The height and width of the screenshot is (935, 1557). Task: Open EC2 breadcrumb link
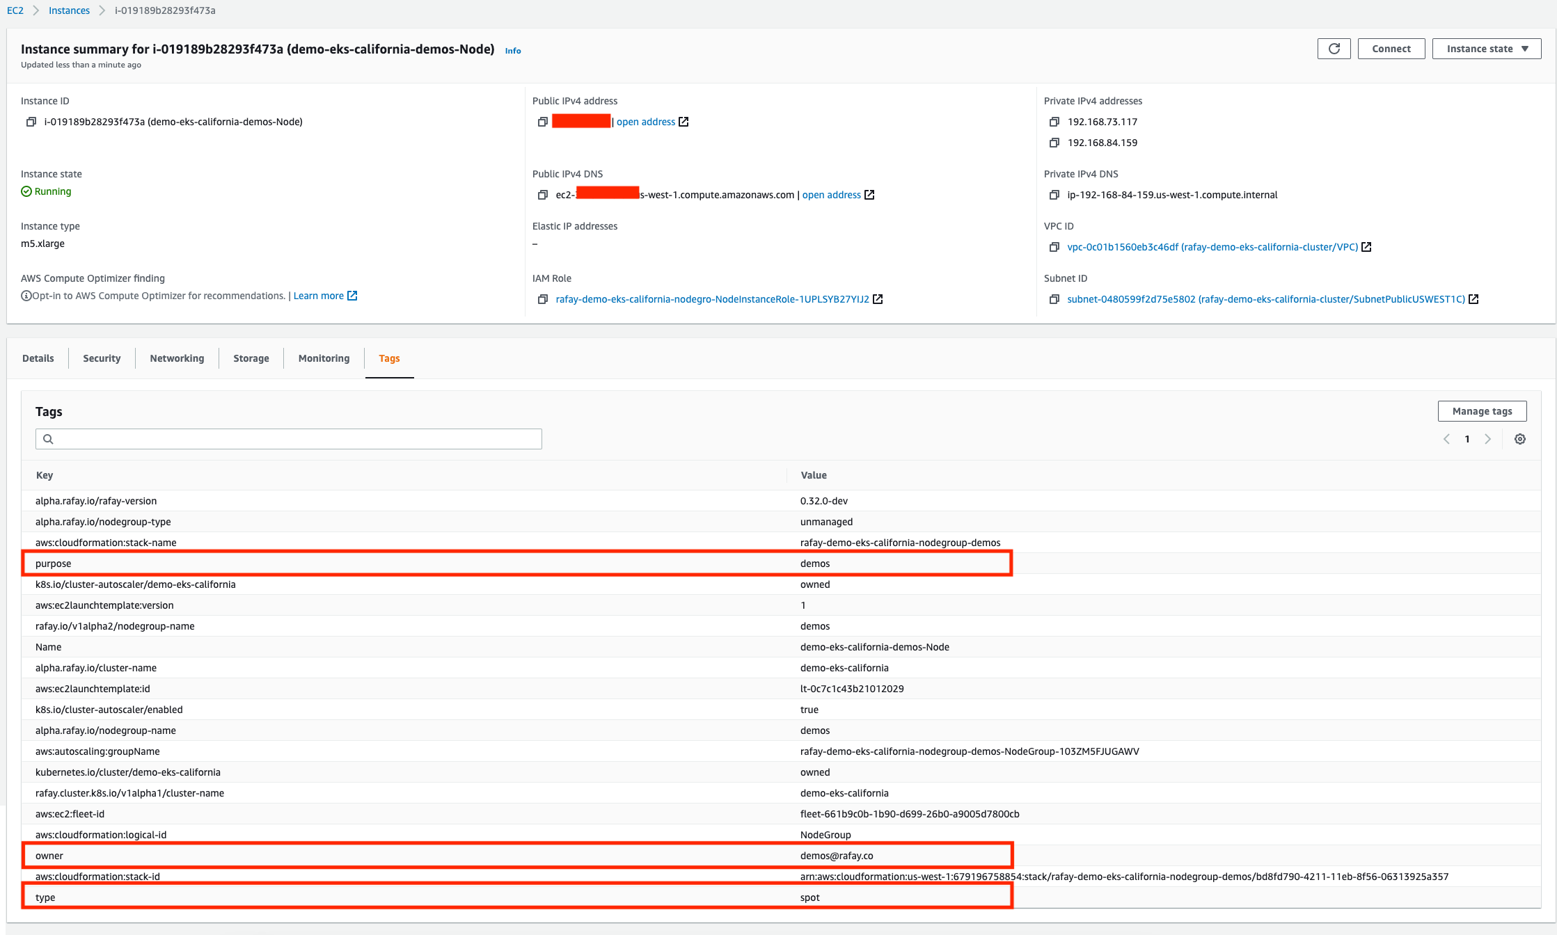click(15, 10)
